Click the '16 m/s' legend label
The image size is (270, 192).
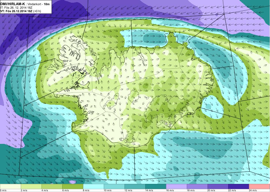click(x=170, y=190)
